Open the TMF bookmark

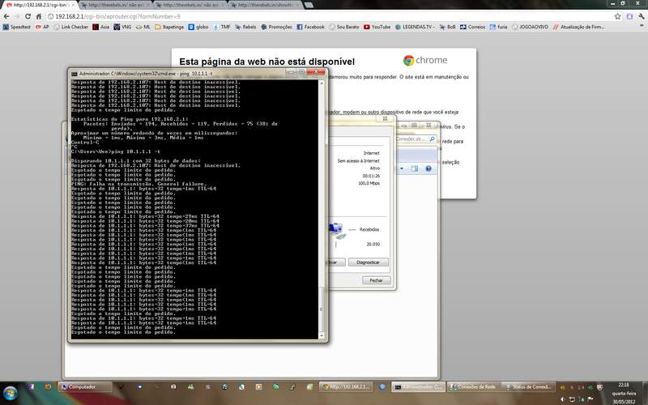pos(222,27)
